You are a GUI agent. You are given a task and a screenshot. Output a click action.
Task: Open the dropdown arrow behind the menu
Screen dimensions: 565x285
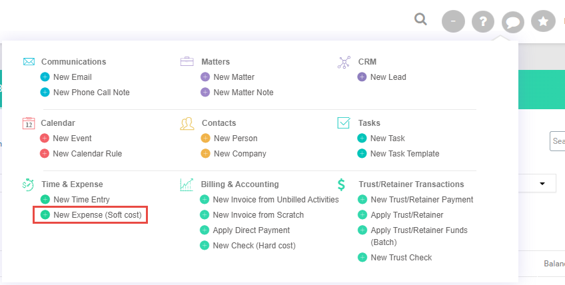[x=542, y=184]
